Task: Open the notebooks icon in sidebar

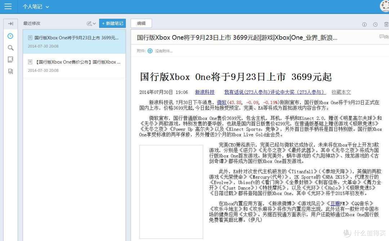Action: [x=10, y=59]
